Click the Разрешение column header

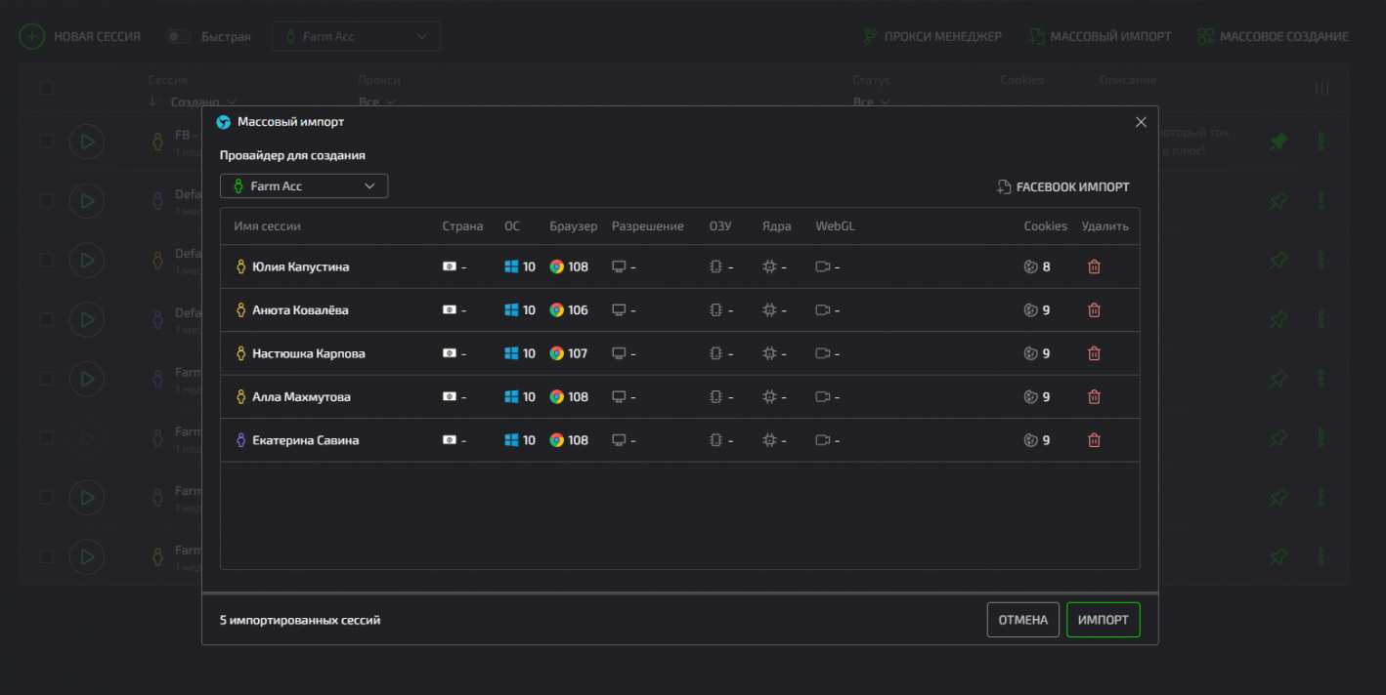click(648, 225)
